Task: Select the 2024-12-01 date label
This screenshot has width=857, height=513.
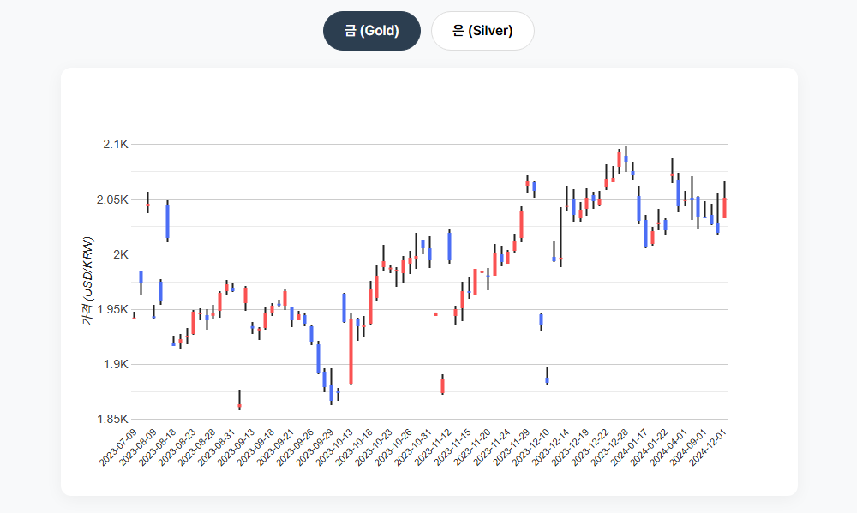Action: pyautogui.click(x=710, y=447)
